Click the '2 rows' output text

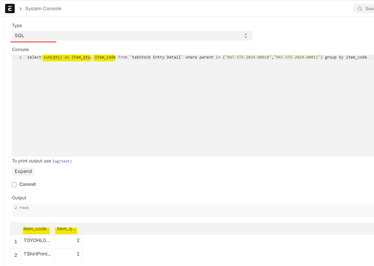pyautogui.click(x=22, y=208)
